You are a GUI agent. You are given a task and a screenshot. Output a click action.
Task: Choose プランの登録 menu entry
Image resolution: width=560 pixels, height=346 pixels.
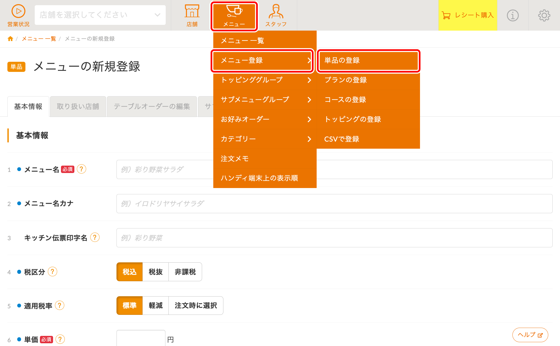click(368, 80)
